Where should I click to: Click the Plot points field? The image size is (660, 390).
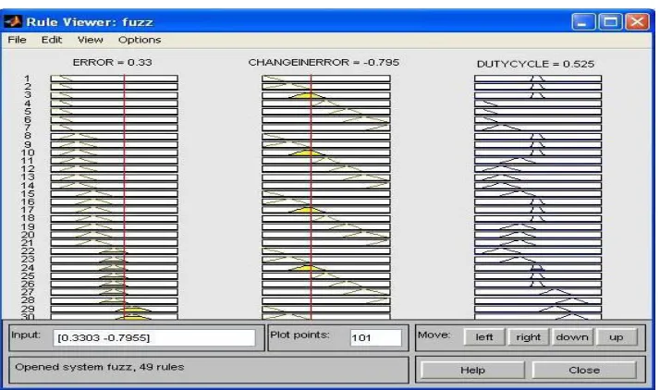point(376,338)
